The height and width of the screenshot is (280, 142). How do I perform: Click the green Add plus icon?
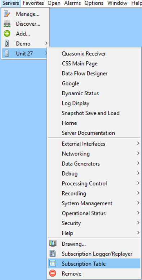[x=7, y=34]
